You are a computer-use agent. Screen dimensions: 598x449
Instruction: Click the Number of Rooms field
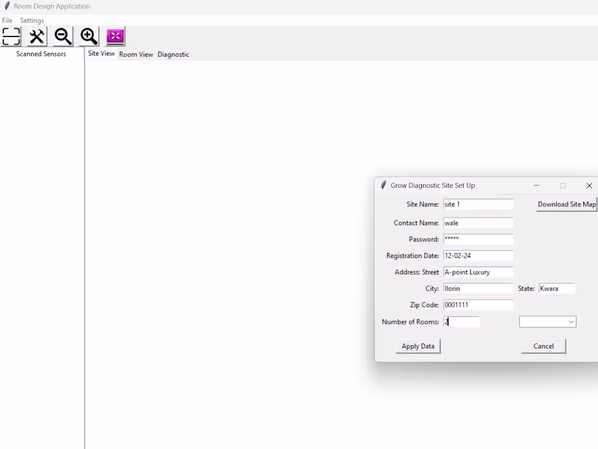click(x=462, y=322)
